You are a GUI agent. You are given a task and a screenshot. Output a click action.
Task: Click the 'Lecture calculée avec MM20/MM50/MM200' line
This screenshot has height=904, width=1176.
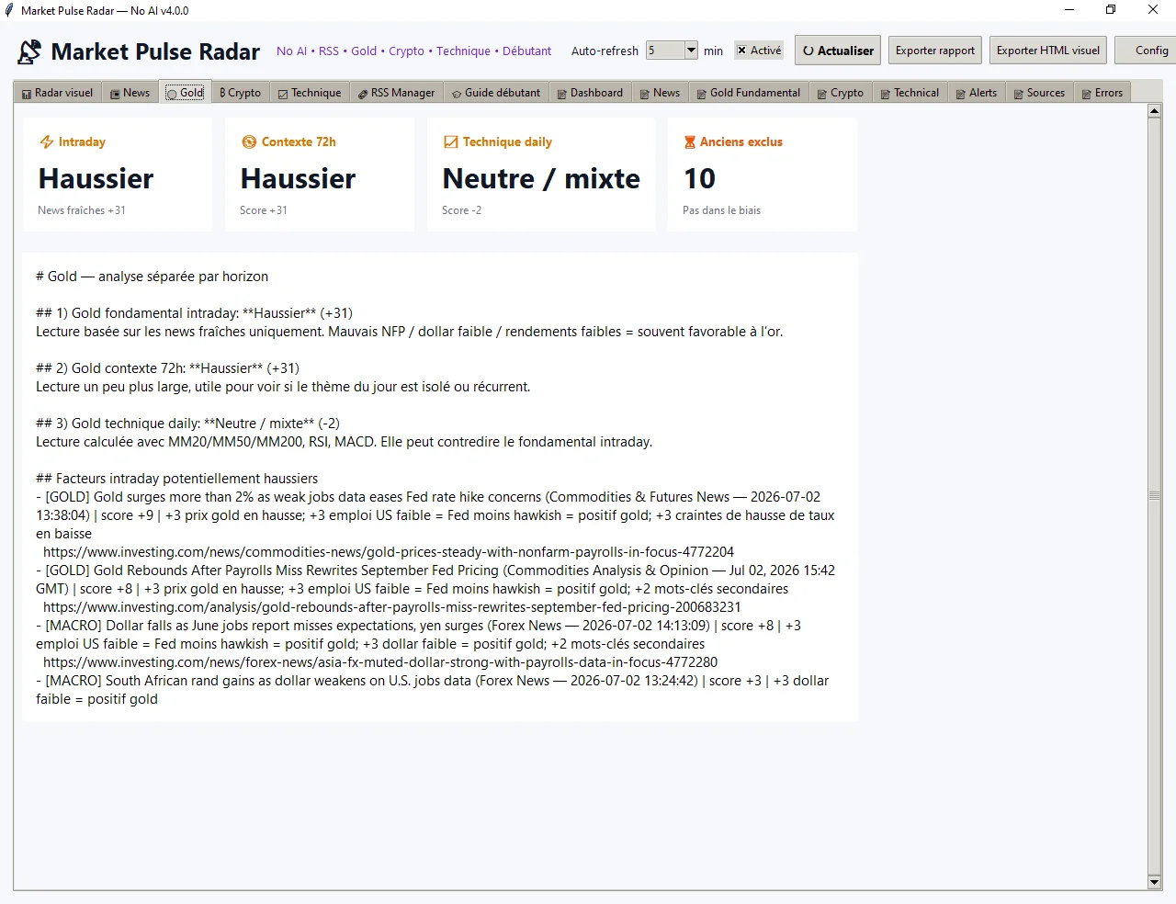pyautogui.click(x=345, y=442)
